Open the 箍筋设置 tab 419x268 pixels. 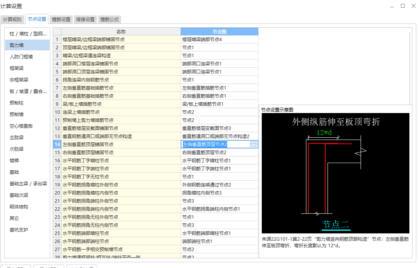click(61, 19)
